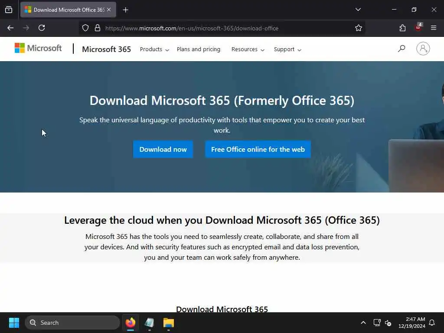Click the site search magnifier icon
444x333 pixels.
[401, 49]
